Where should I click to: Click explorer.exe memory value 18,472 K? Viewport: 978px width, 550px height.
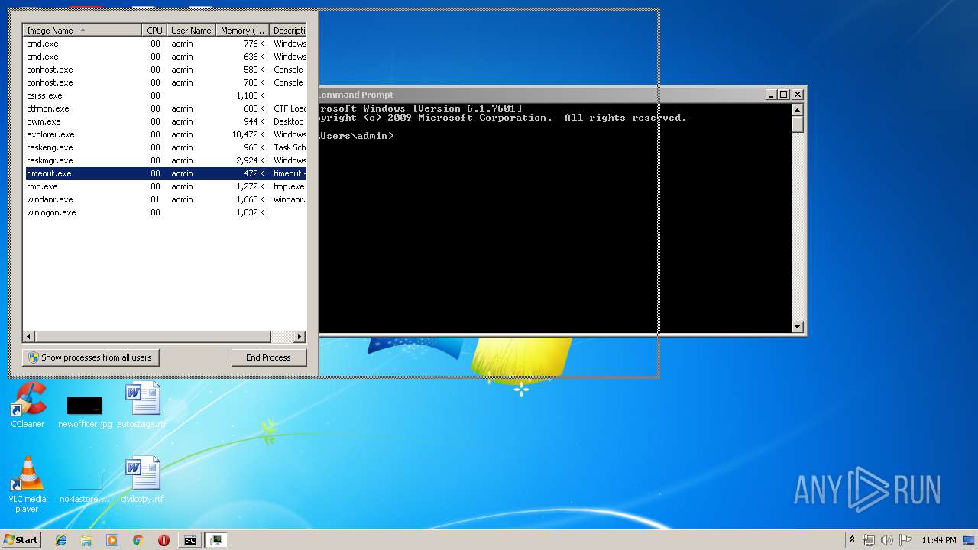(x=248, y=134)
